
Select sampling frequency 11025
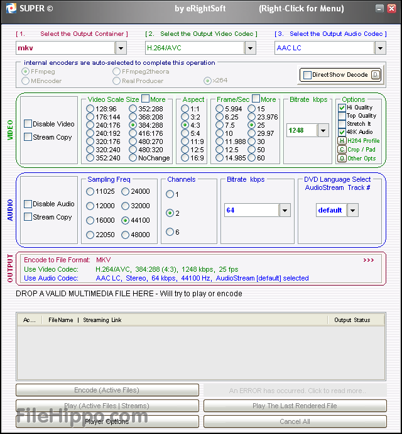[x=90, y=191]
